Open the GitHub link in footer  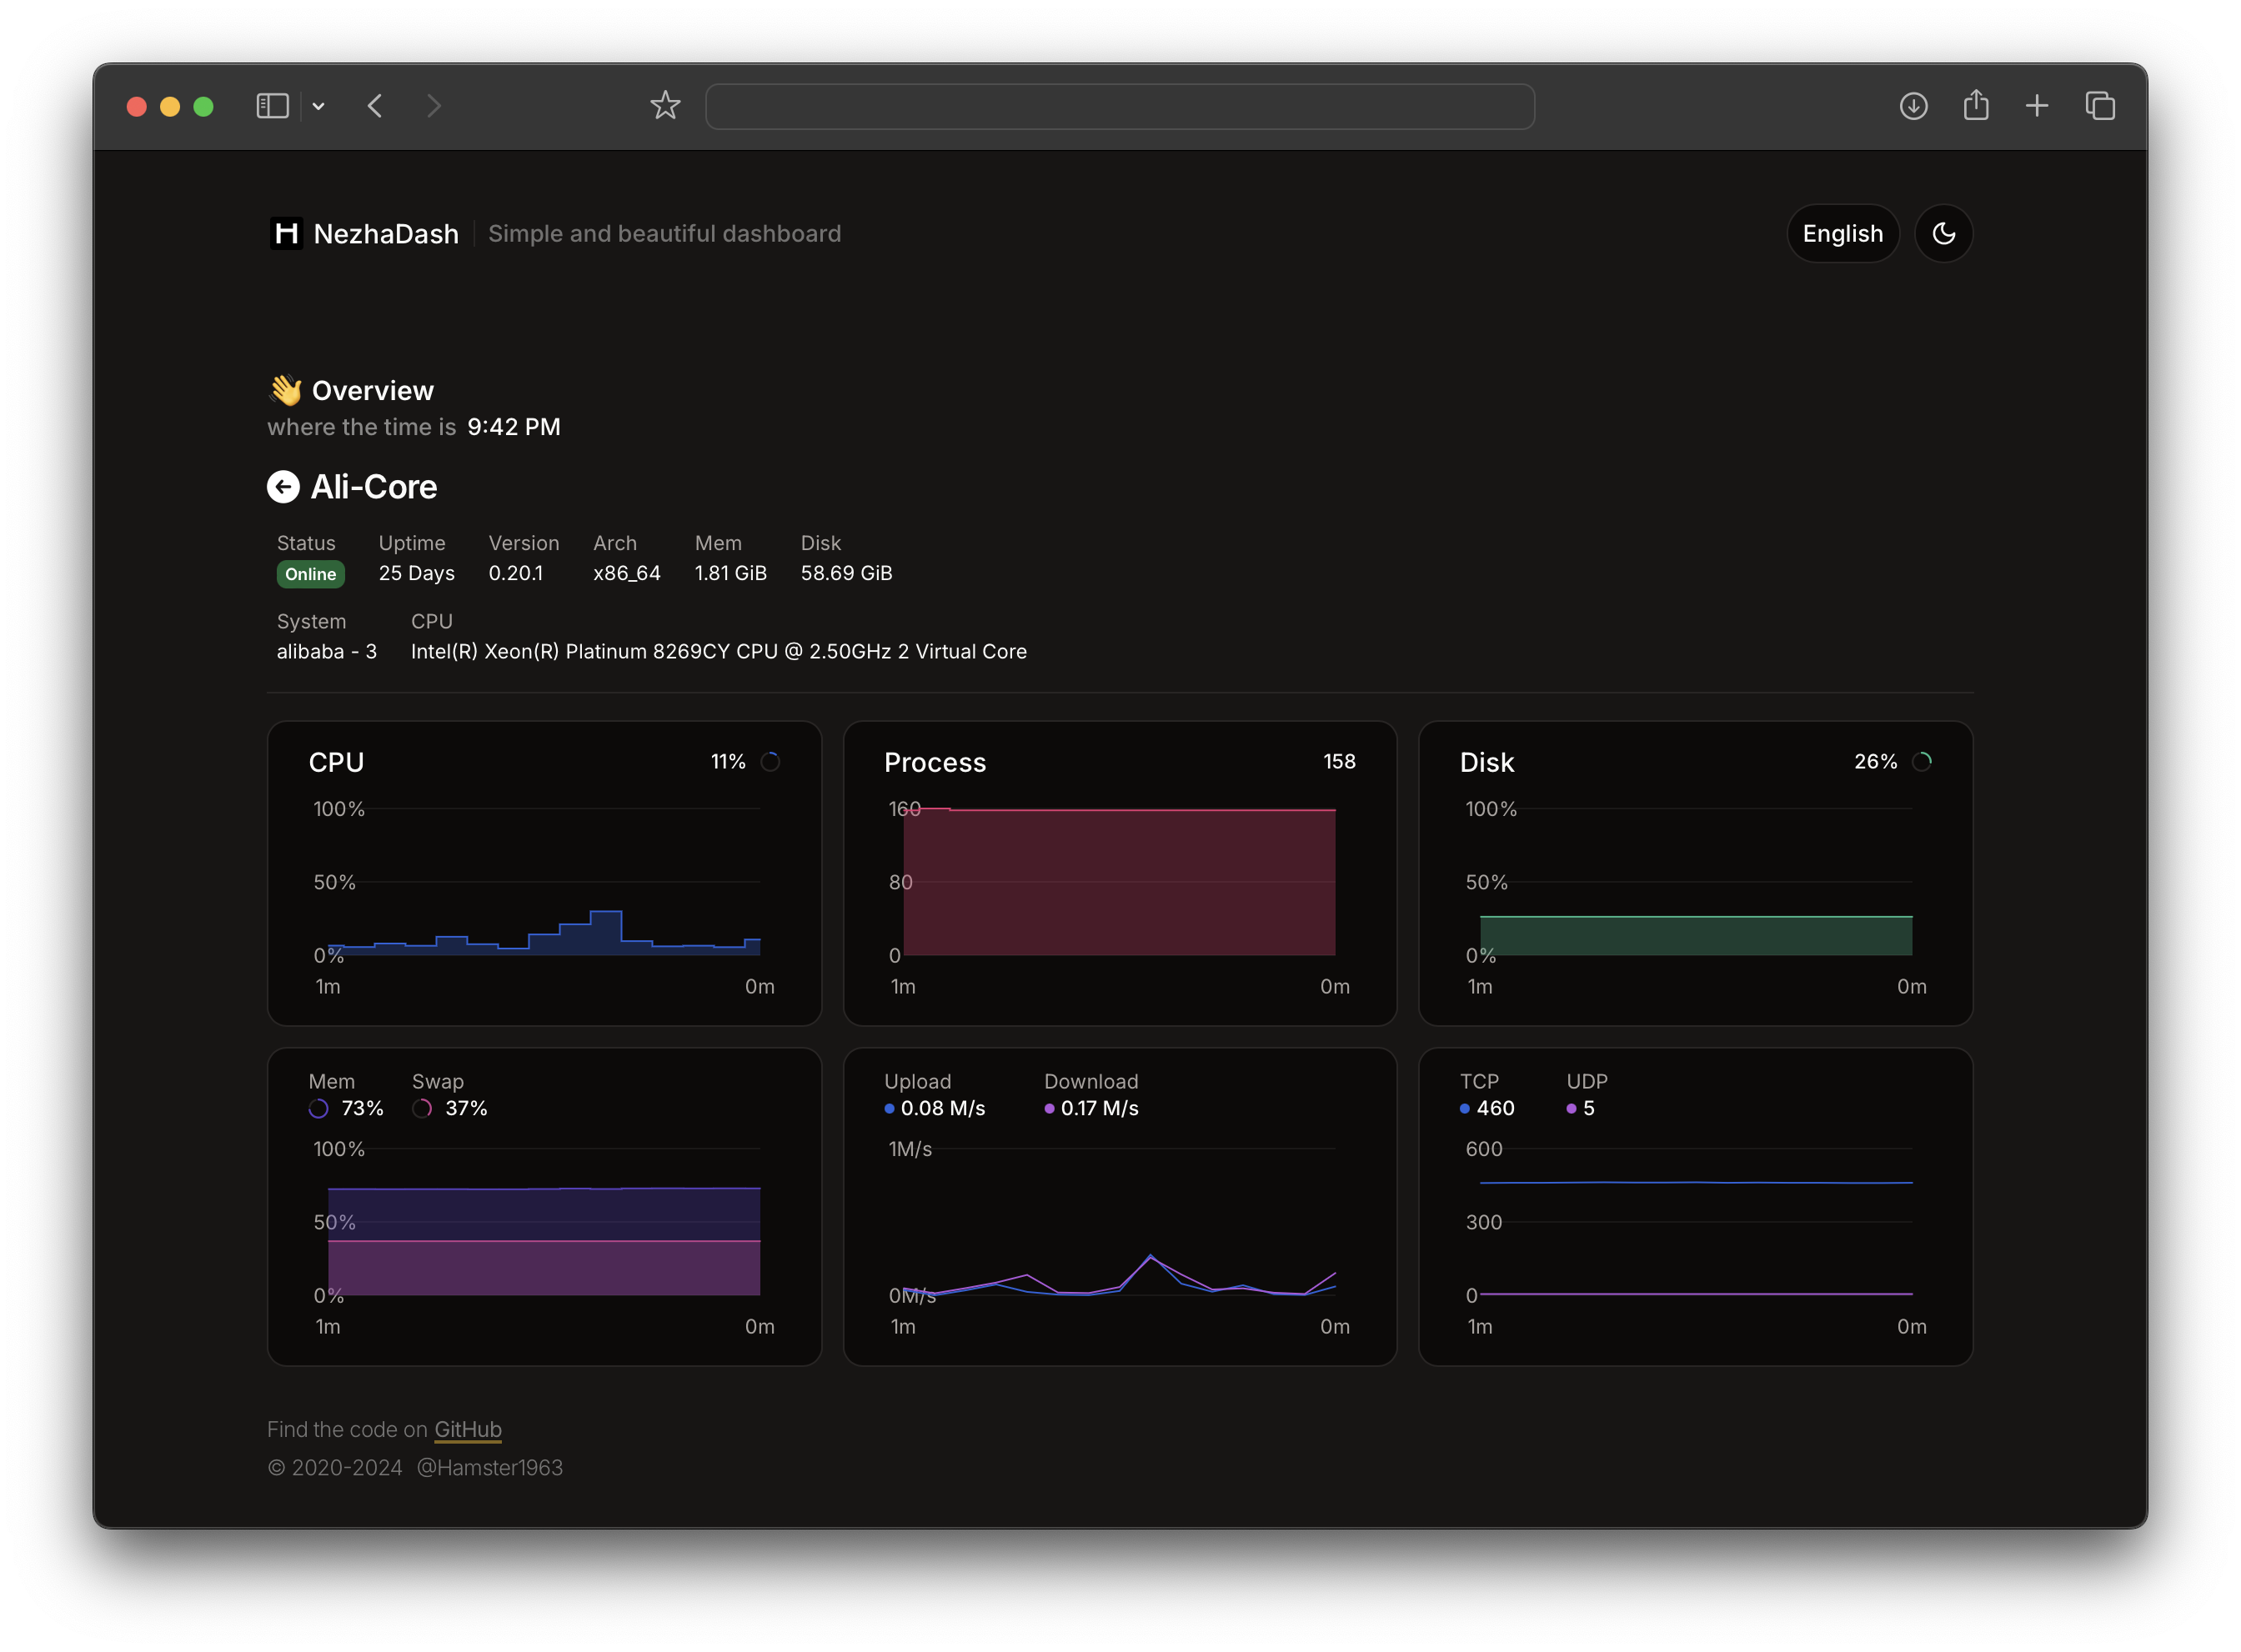(x=467, y=1429)
